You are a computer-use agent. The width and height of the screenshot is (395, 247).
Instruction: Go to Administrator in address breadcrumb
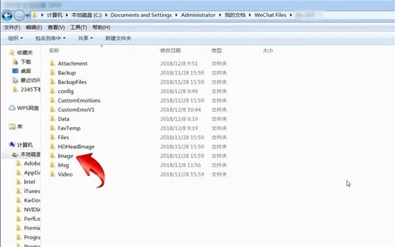pyautogui.click(x=198, y=15)
